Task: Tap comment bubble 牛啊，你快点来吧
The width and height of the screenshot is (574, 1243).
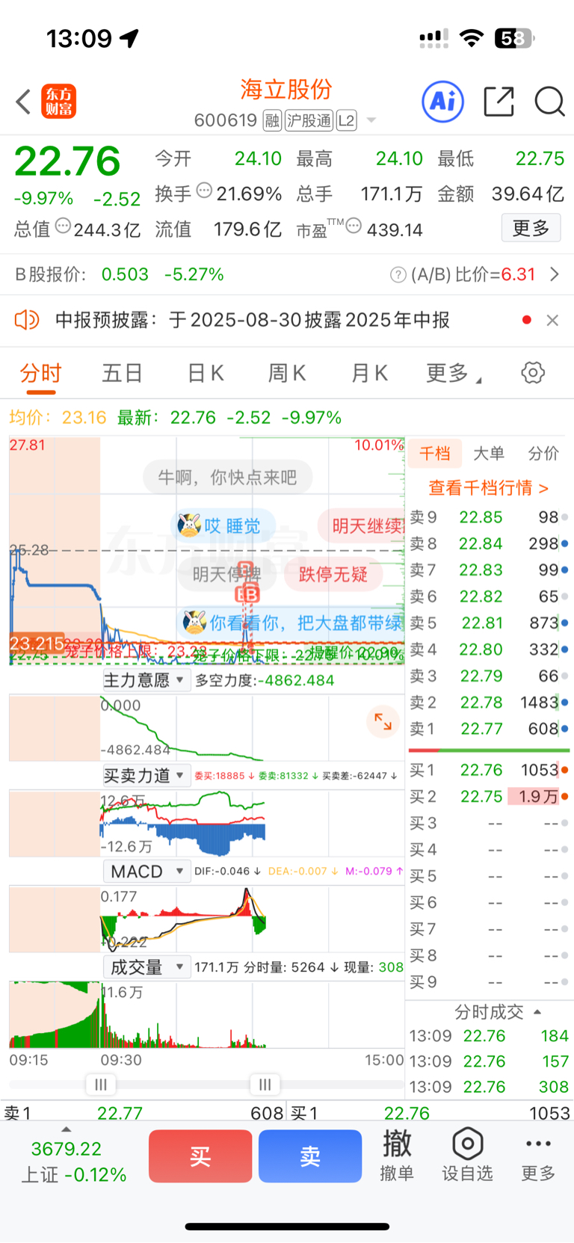Action: [x=227, y=478]
